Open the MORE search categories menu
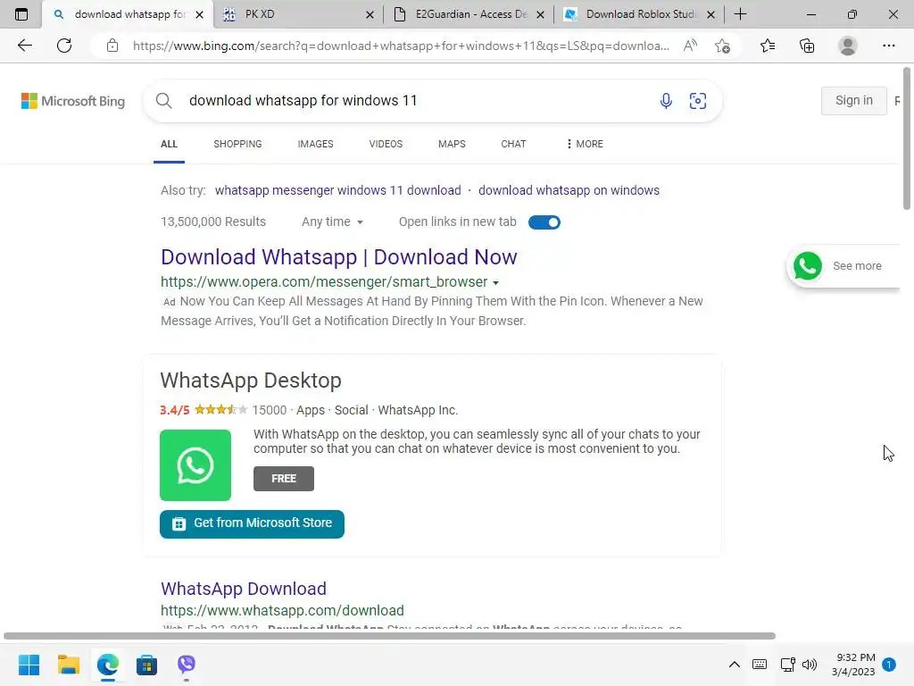This screenshot has height=686, width=914. click(x=585, y=144)
